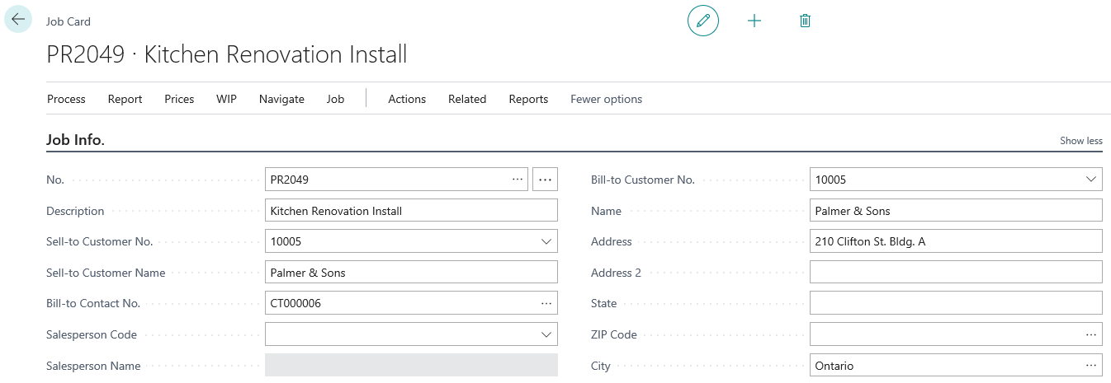1111x383 pixels.
Task: Open the Navigate menu
Action: click(281, 99)
